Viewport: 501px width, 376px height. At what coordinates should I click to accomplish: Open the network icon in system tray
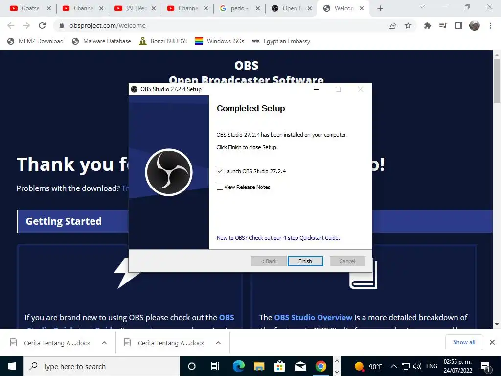pos(406,366)
